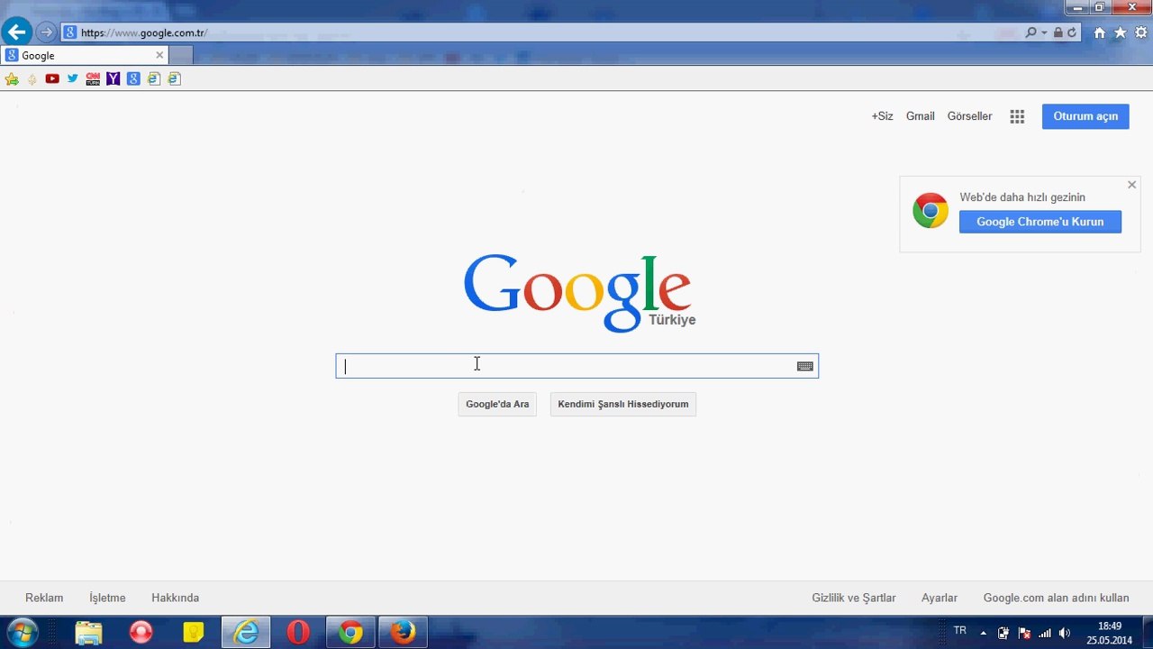Open the Favorites star icon
Viewport: 1153px width, 649px height.
point(1121,32)
